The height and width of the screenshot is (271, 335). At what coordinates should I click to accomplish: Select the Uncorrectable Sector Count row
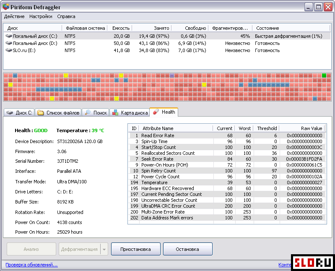[x=227, y=200]
